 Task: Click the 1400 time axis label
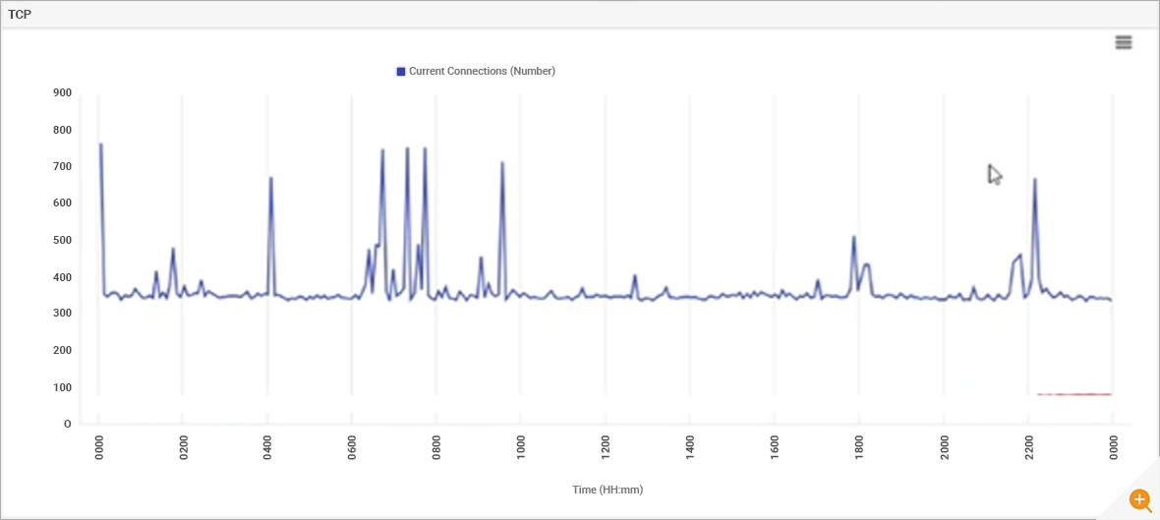coord(689,448)
